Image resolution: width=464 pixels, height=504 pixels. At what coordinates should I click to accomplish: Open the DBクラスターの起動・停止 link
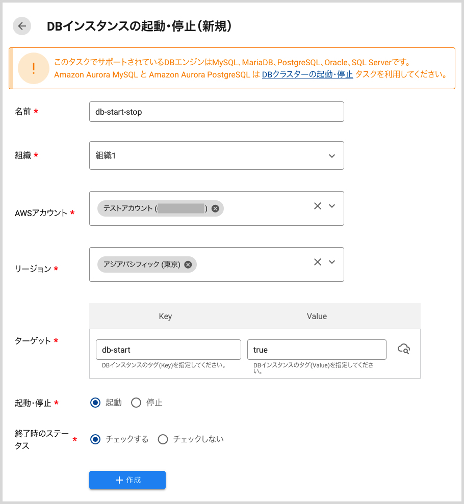click(x=307, y=74)
